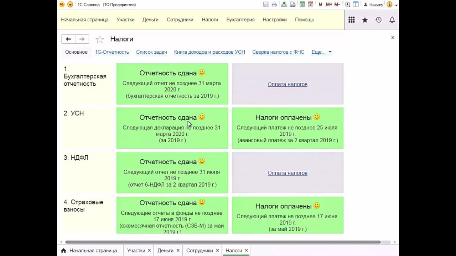456x256 pixels.
Task: Expand the dropdown arrow next to info icon
Action: (396, 5)
